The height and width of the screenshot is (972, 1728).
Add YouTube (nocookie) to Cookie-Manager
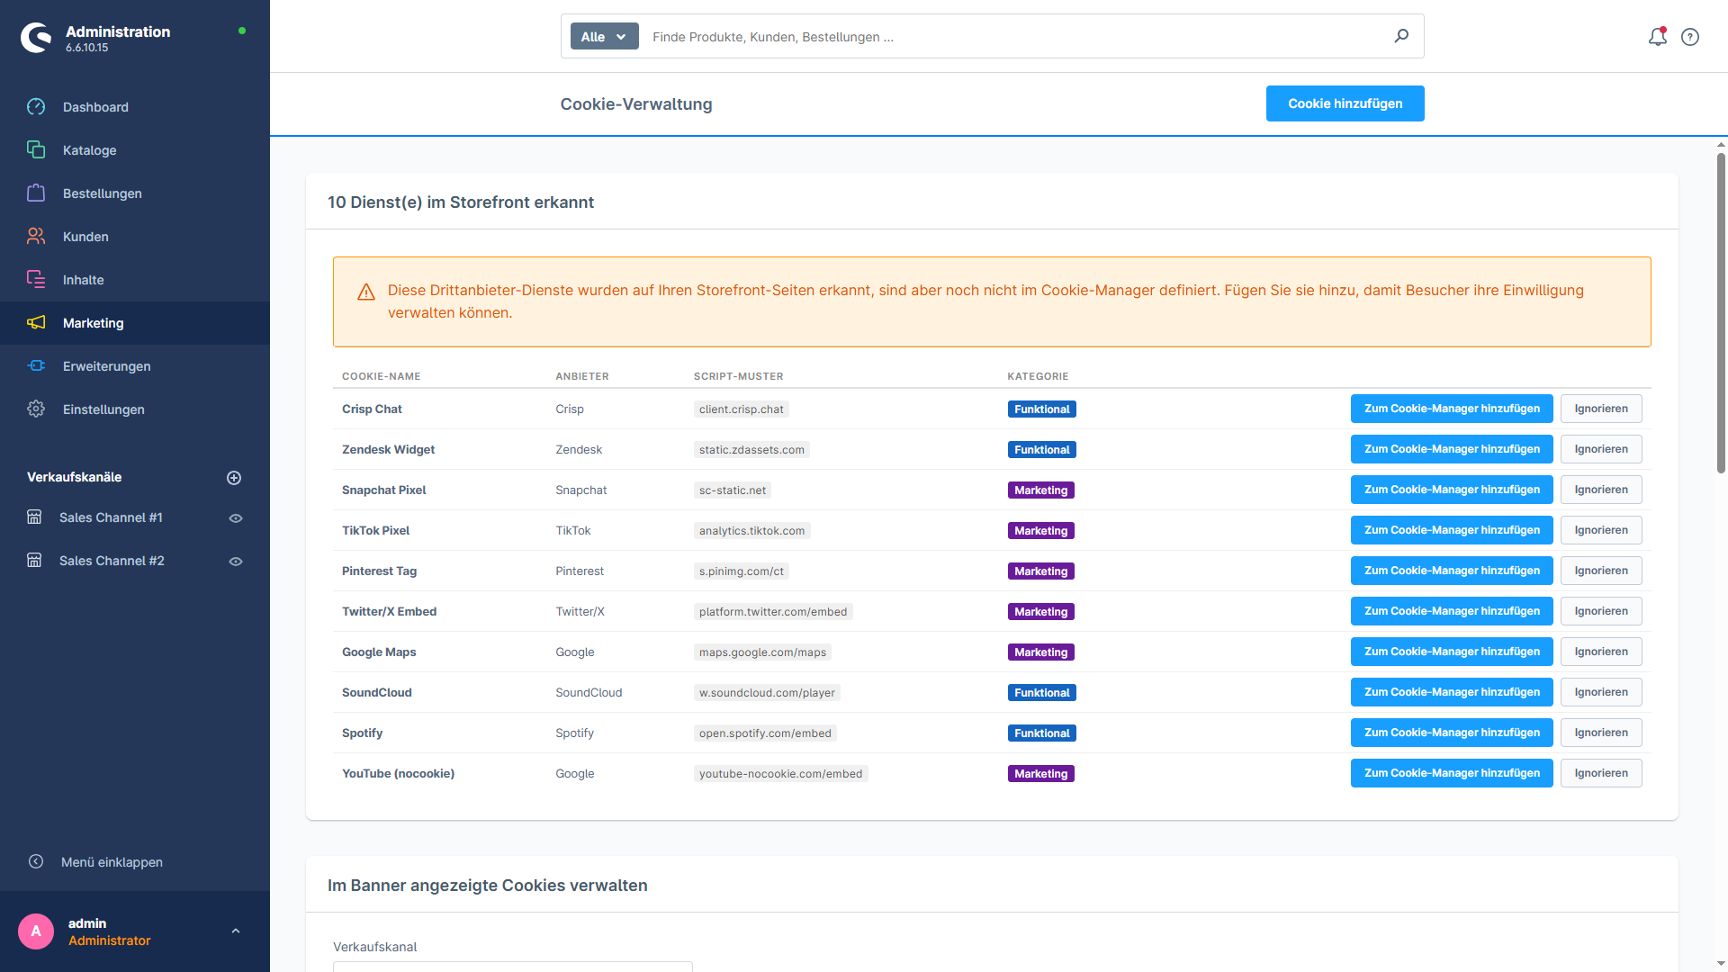tap(1452, 773)
